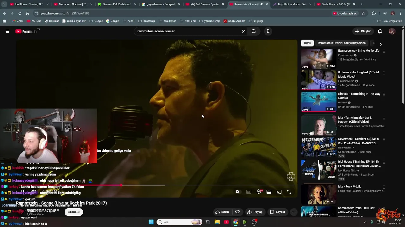Image resolution: width=405 pixels, height=227 pixels.
Task: Open browser home page
Action: click(x=27, y=13)
